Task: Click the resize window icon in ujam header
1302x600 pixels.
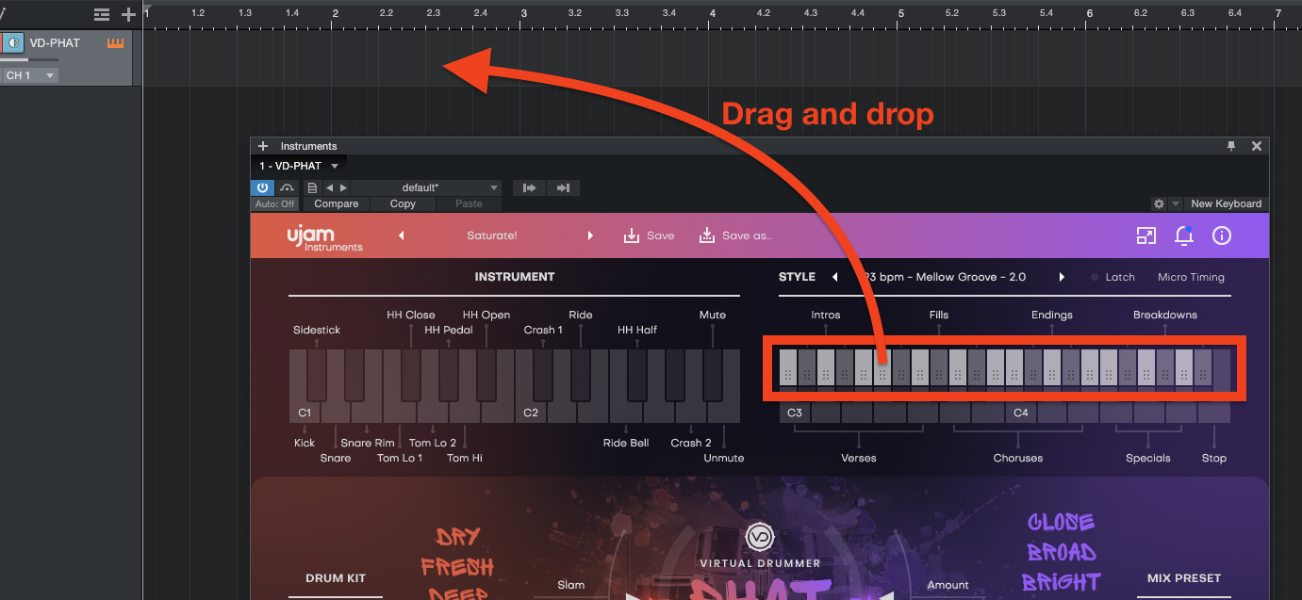Action: [1146, 235]
